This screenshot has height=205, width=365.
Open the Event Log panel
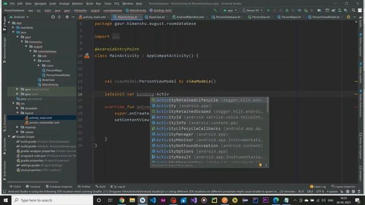(x=318, y=186)
